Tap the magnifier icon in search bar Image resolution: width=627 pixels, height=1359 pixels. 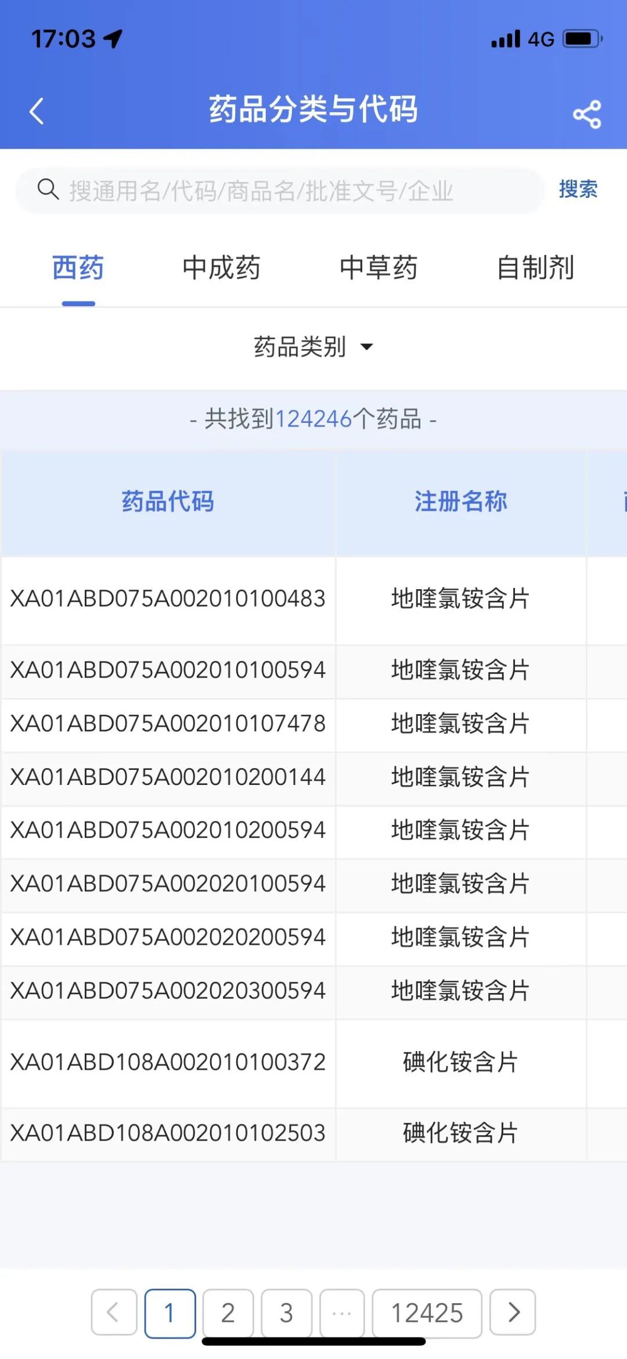(48, 189)
